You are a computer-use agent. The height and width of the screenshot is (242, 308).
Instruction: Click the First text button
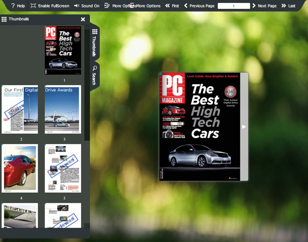(176, 6)
